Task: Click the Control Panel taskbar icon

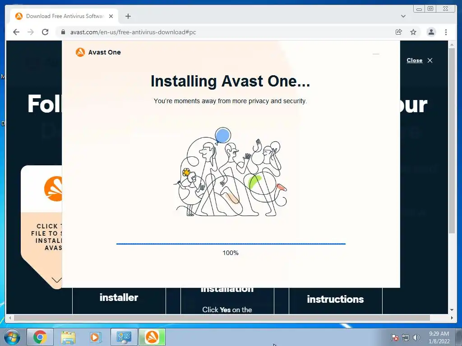Action: click(x=124, y=337)
